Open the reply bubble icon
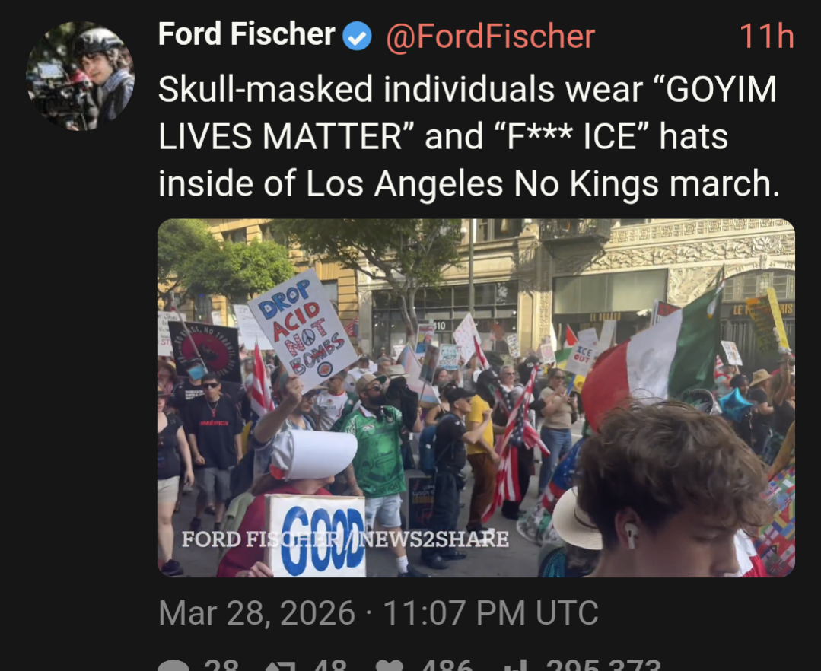 coord(173,666)
